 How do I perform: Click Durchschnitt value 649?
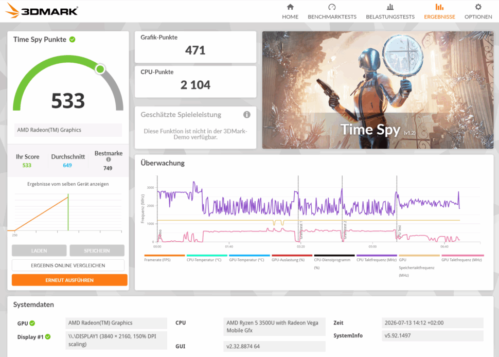(67, 165)
